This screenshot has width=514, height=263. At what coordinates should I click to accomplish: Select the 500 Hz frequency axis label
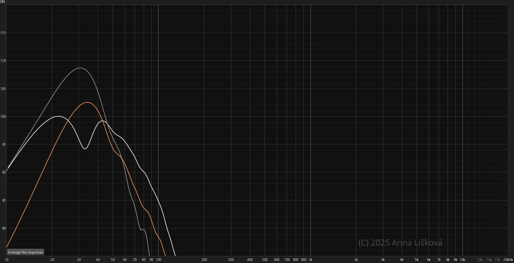click(x=265, y=260)
